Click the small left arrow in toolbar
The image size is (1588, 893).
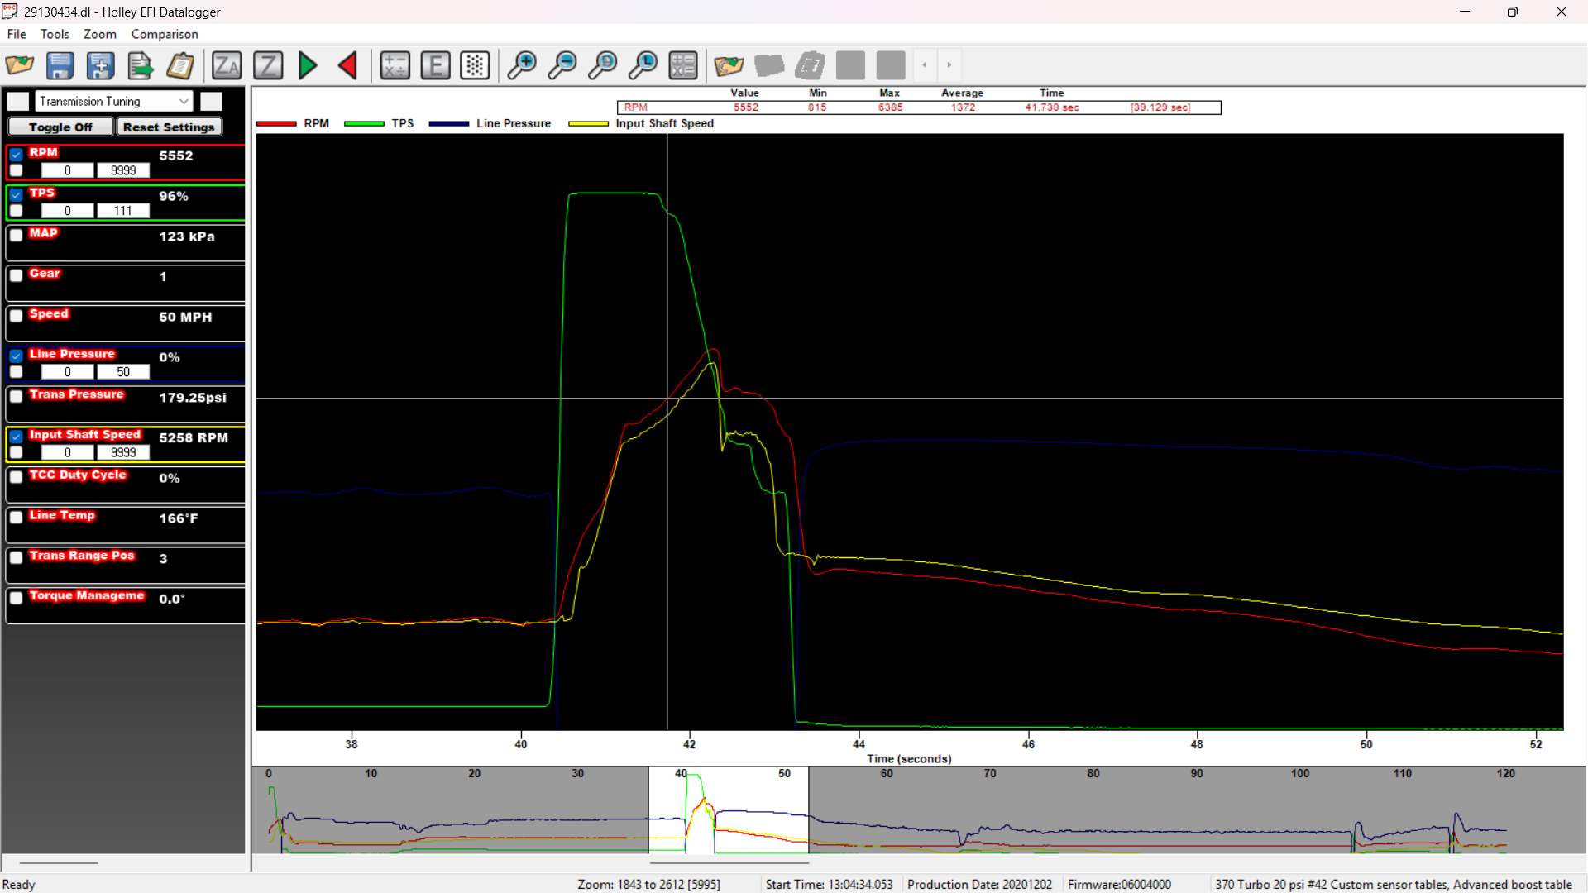click(925, 65)
